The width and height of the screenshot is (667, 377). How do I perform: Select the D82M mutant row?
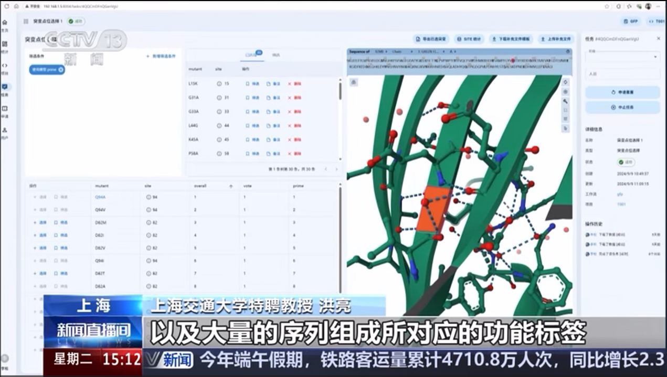[x=40, y=222]
